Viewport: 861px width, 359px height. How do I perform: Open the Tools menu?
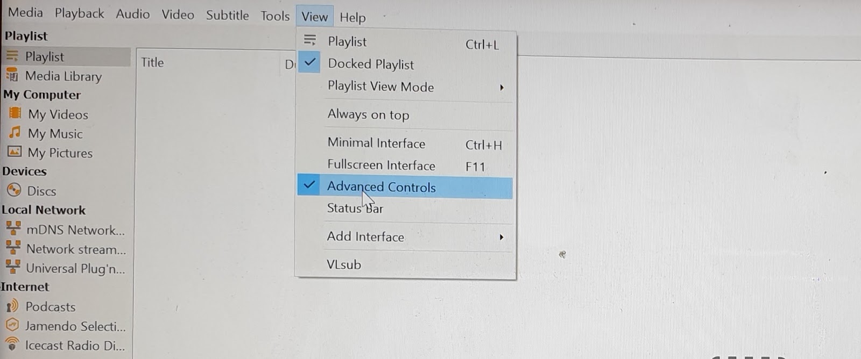pyautogui.click(x=275, y=16)
